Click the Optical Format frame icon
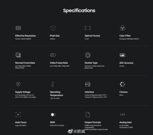This screenshot has width=153, height=135. [x=88, y=28]
